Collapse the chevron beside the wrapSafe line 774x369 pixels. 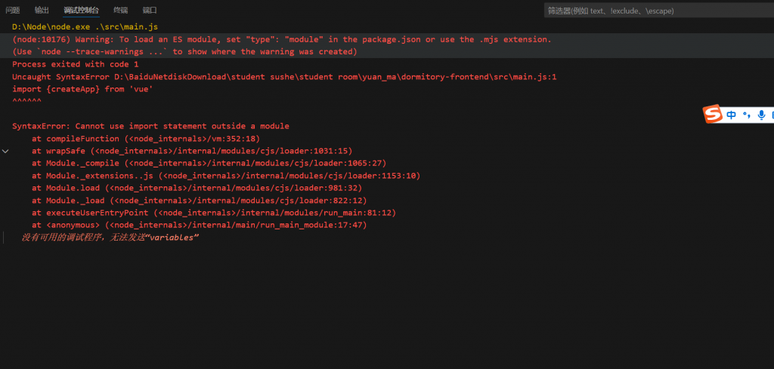click(6, 151)
